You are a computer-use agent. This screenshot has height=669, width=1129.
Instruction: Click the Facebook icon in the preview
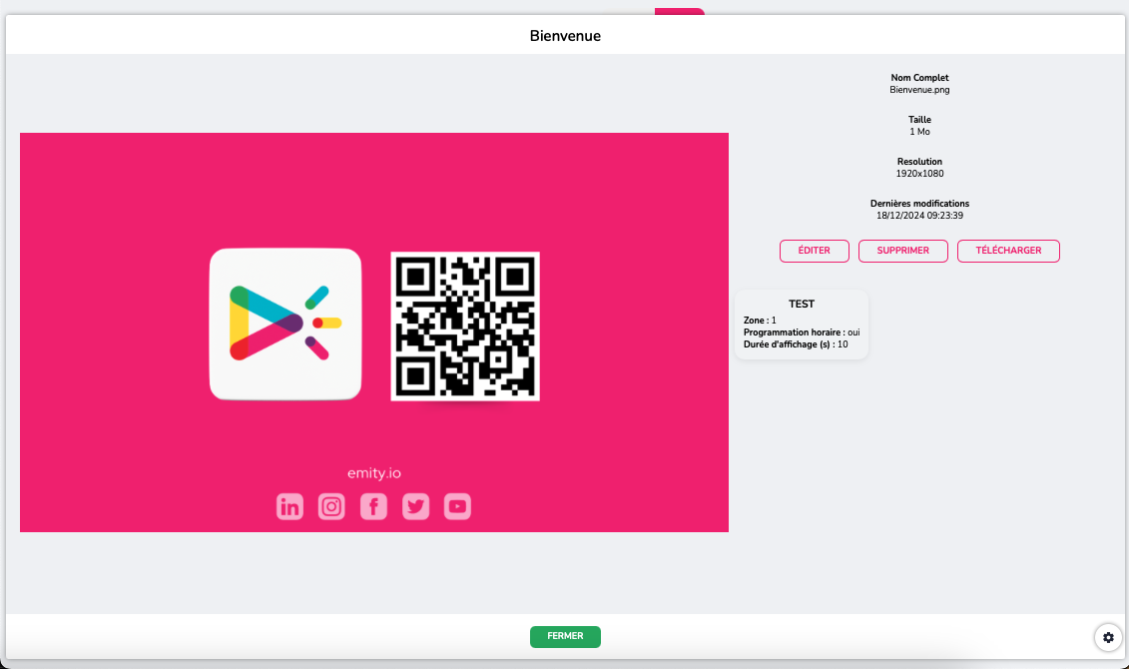[x=373, y=506]
